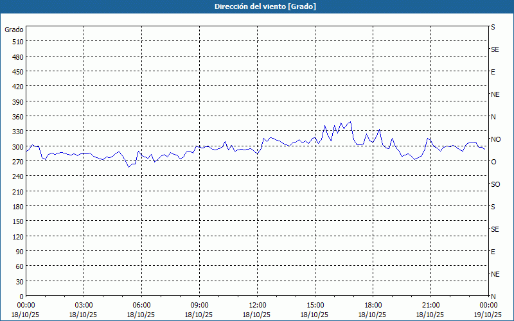Image resolution: width=514 pixels, height=321 pixels.
Task: Select the 360 value on the y-axis
Action: [17, 116]
